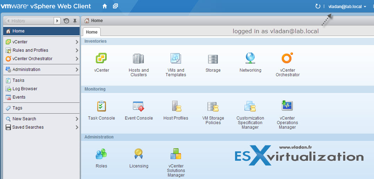374x179 pixels.
Task: Open the Host Profiles icon
Action: pos(177,106)
